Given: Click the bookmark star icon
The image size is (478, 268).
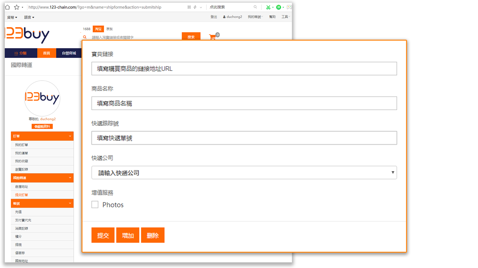Looking at the screenshot, I should [x=16, y=7].
